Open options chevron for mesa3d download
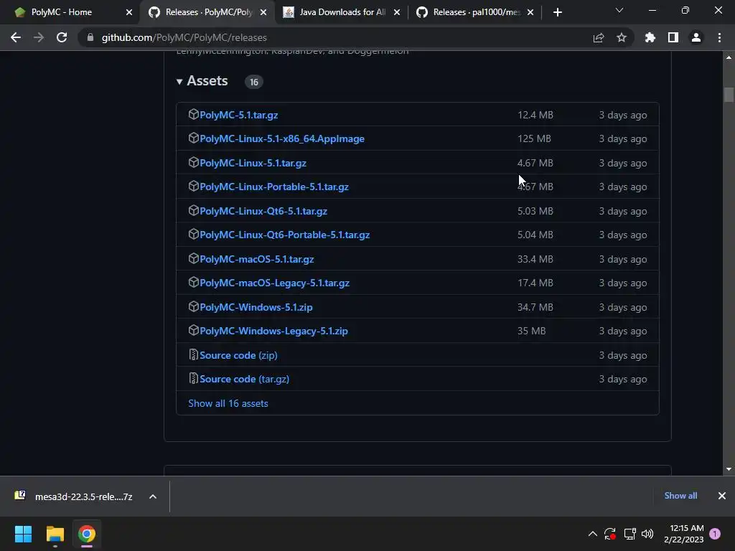 coord(153,496)
